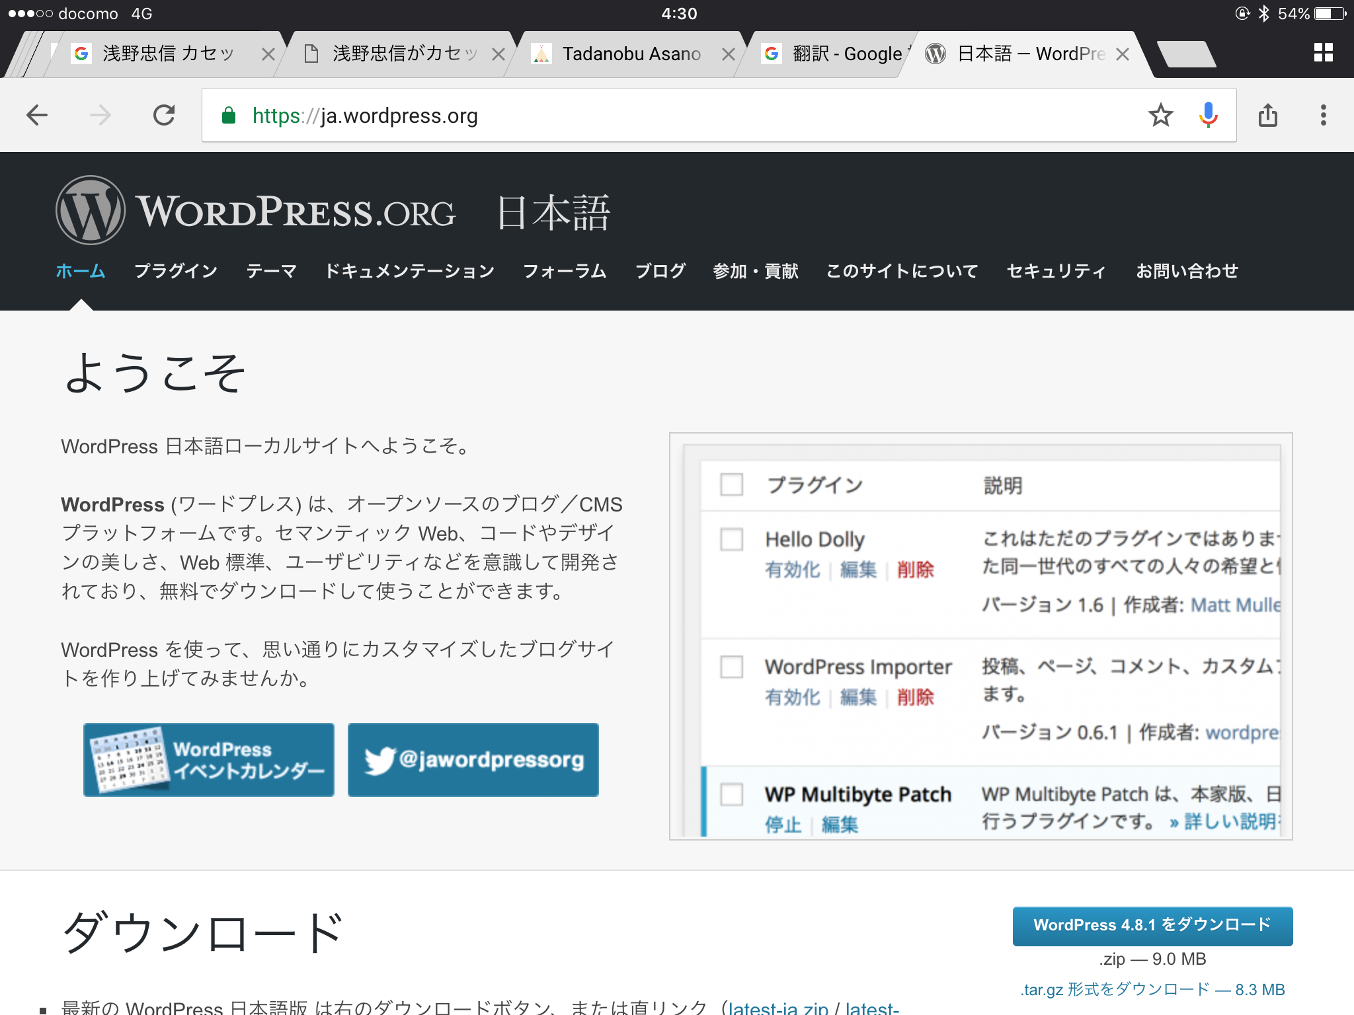Click the ダウンロード heading

click(203, 932)
